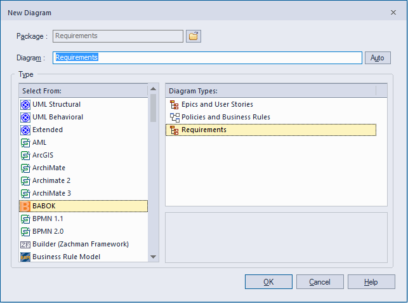Click the Business Rule Model icon
The height and width of the screenshot is (303, 408).
(x=25, y=257)
